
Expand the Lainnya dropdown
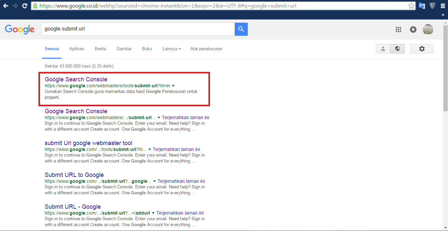tap(172, 49)
